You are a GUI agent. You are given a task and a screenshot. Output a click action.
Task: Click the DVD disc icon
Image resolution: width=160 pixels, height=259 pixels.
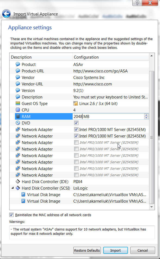18,123
